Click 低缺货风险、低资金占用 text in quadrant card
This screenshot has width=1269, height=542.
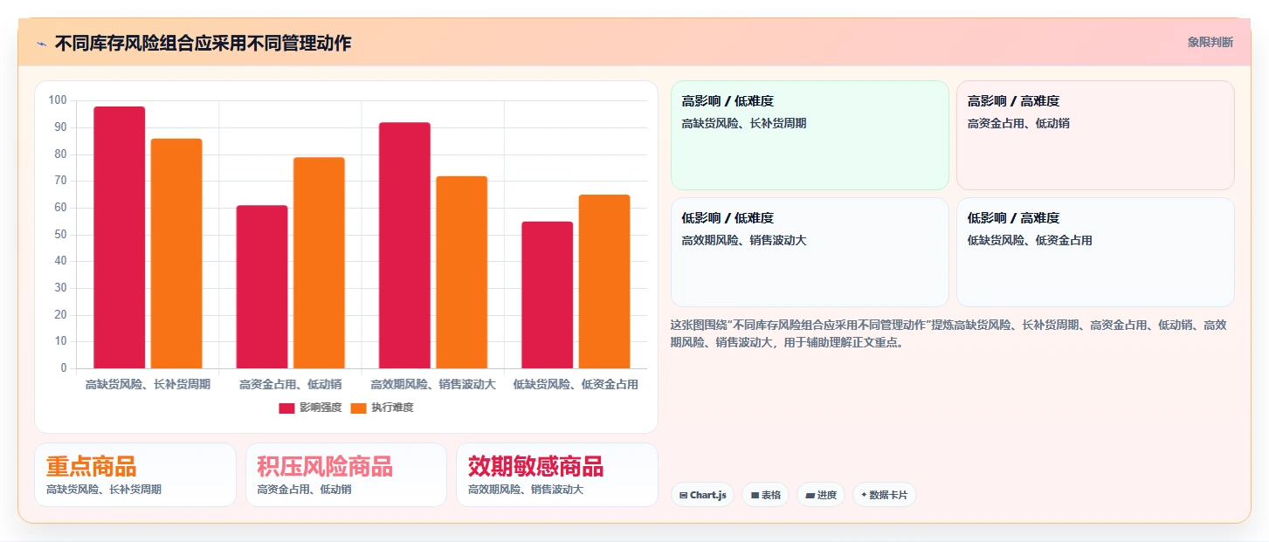pos(1030,241)
